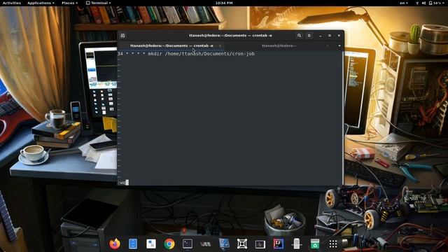Screen dimensions: 448x252
Task: Open the terminal hamburger menu
Action: click(x=309, y=36)
